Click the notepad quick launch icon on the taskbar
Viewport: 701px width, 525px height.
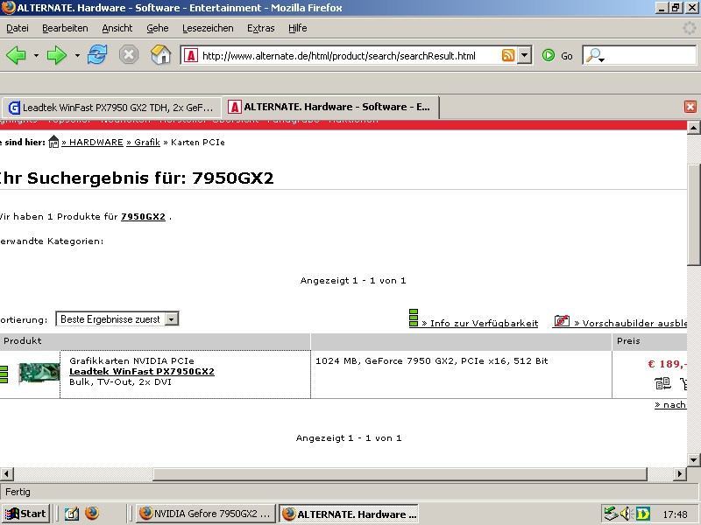(72, 514)
